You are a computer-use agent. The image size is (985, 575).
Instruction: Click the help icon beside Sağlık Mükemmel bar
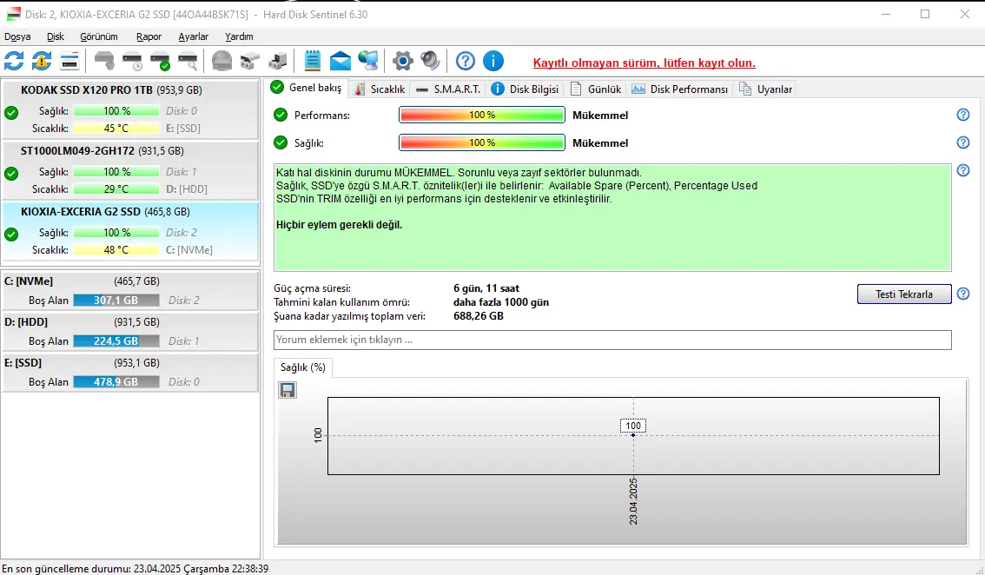[963, 142]
